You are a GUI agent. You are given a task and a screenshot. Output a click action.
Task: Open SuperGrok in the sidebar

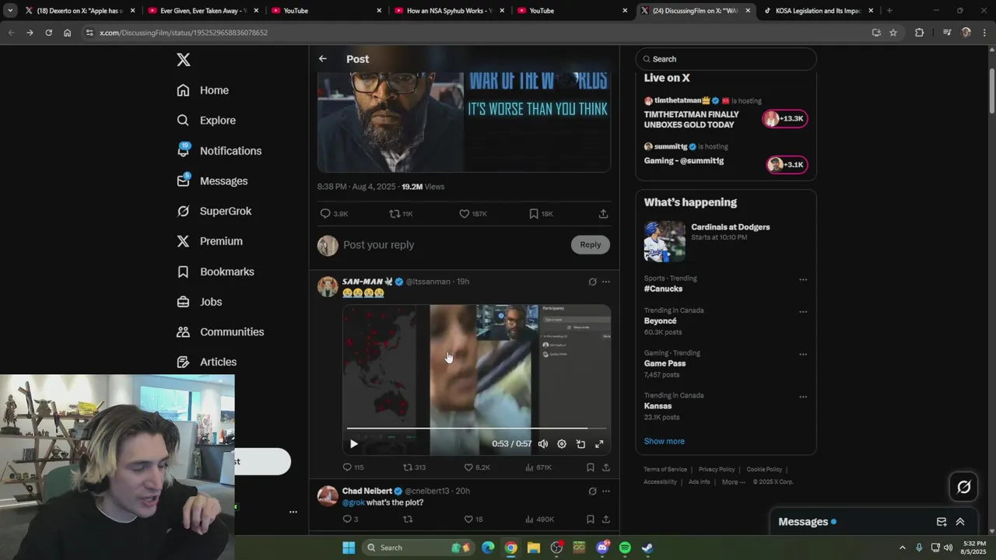point(214,212)
